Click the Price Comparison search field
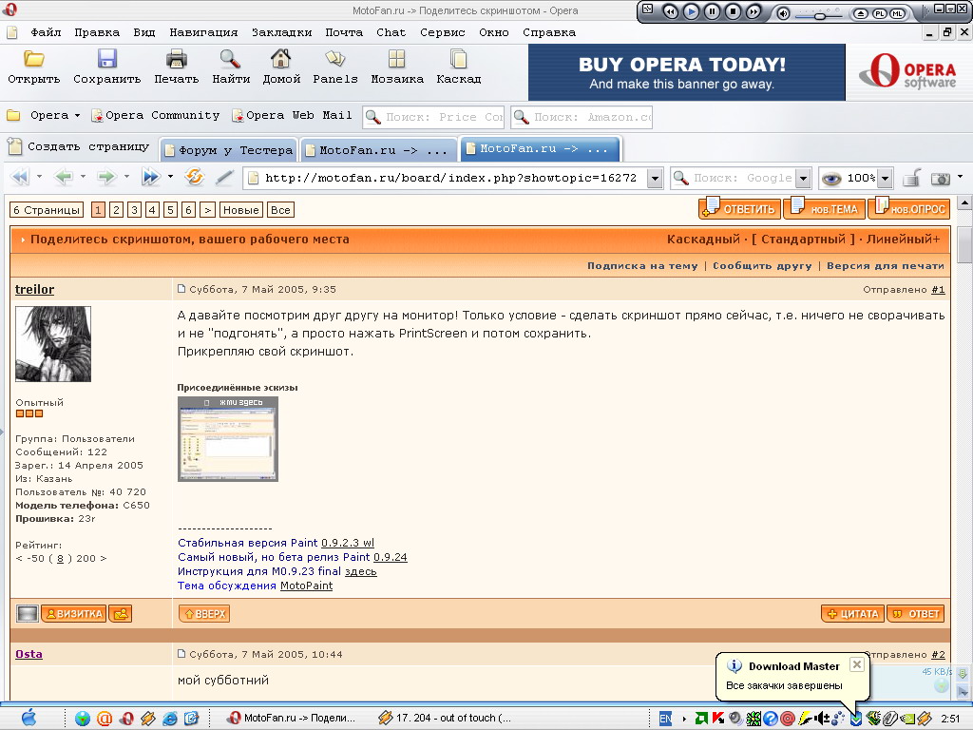Image resolution: width=973 pixels, height=730 pixels. click(433, 117)
